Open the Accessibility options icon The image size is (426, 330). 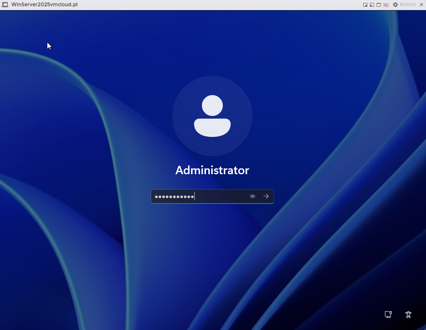pyautogui.click(x=408, y=314)
